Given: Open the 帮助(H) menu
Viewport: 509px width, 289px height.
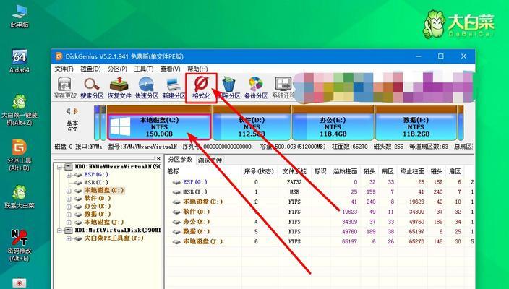Looking at the screenshot, I should (x=197, y=69).
